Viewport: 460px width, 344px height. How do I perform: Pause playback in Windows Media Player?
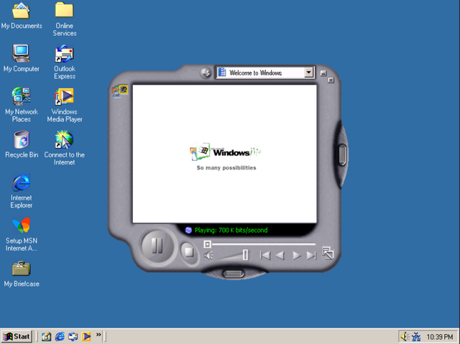(x=157, y=246)
